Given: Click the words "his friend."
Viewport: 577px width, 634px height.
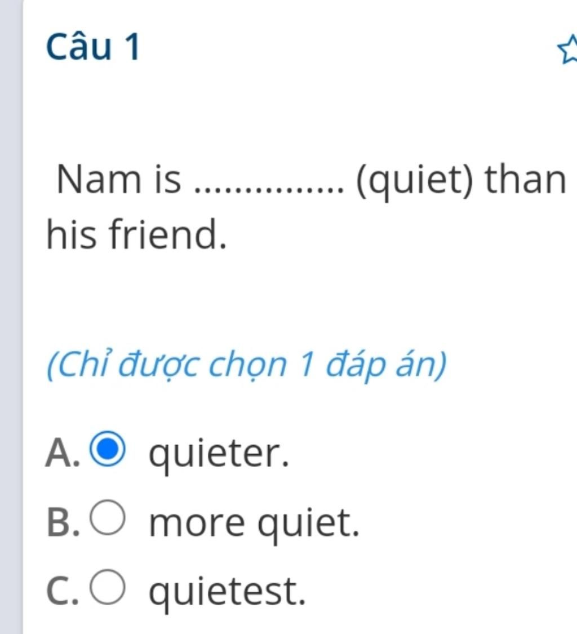Looking at the screenshot, I should [x=137, y=235].
